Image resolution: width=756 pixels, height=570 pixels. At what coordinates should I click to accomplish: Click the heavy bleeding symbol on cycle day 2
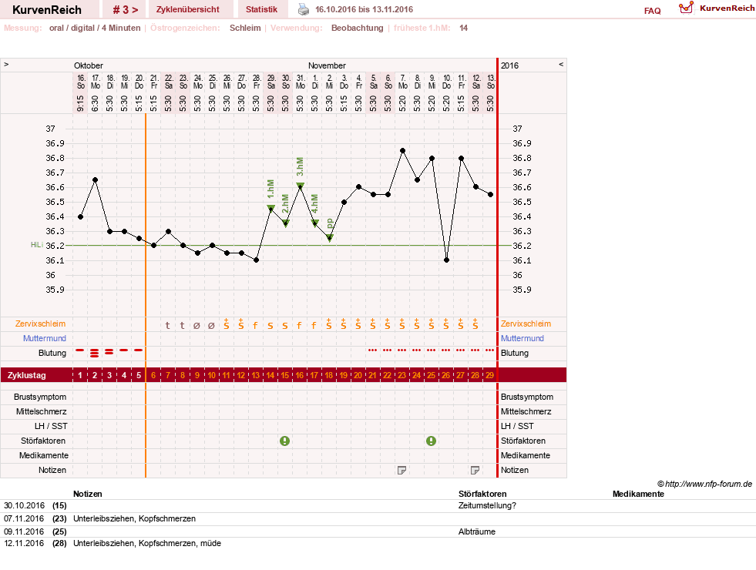coord(95,354)
